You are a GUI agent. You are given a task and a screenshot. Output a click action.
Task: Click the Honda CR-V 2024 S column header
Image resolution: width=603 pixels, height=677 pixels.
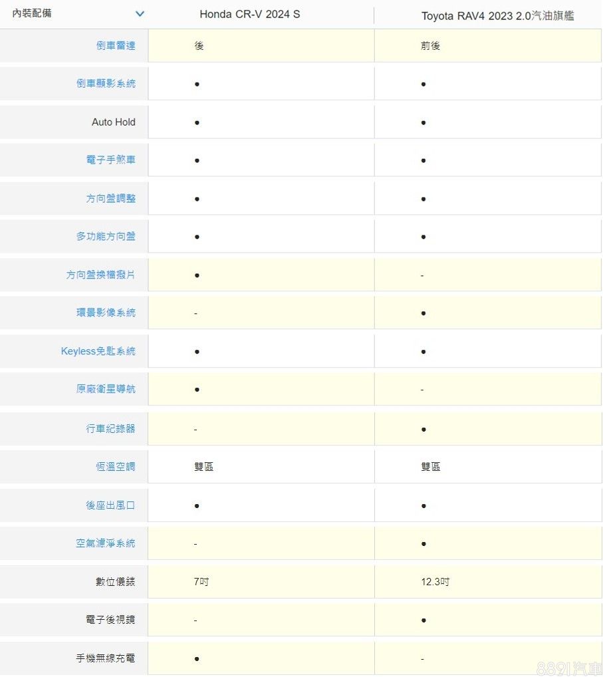tap(249, 14)
